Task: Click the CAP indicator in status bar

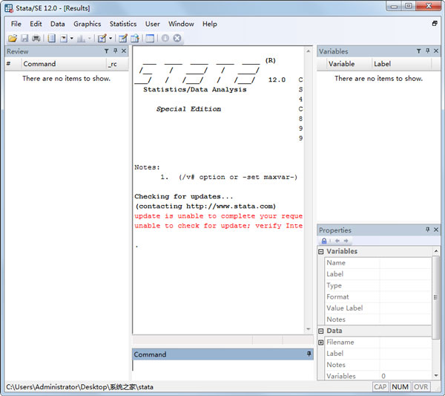Action: click(x=380, y=387)
